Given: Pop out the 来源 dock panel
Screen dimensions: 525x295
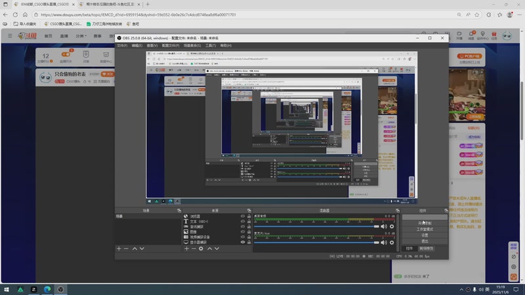Looking at the screenshot, I should tap(250, 210).
